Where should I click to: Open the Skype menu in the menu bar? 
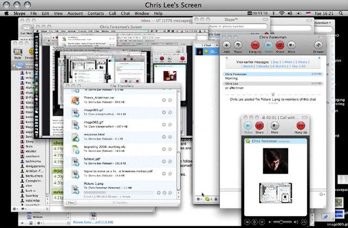click(x=20, y=13)
